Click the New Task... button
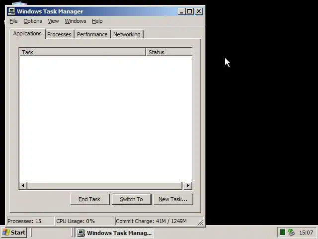 (x=173, y=199)
